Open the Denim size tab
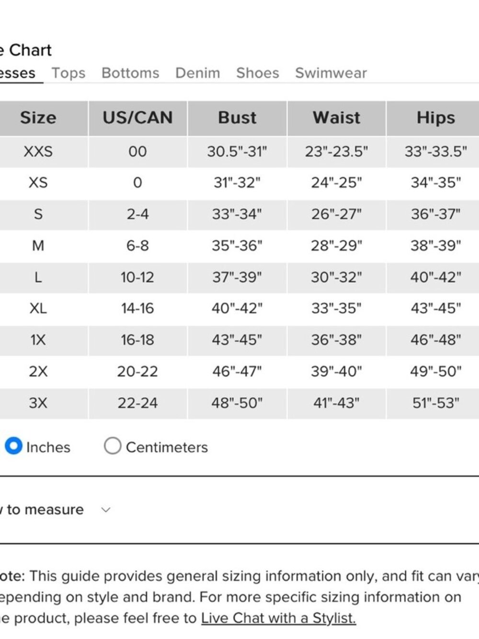The height and width of the screenshot is (639, 479). pyautogui.click(x=198, y=73)
